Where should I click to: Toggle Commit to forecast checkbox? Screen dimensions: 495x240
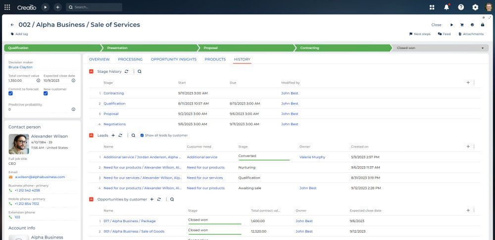(10, 94)
